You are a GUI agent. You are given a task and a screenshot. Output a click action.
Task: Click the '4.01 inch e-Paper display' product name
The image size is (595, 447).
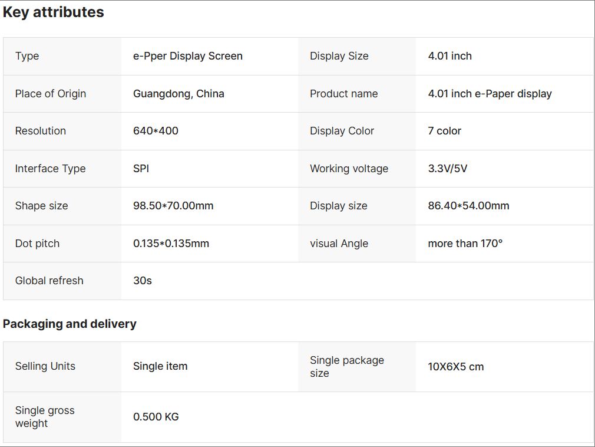click(x=490, y=94)
